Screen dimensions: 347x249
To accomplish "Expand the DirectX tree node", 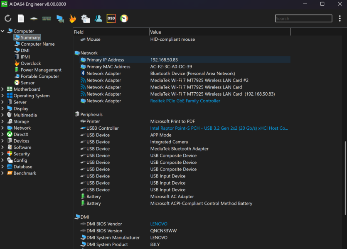I will (2, 134).
